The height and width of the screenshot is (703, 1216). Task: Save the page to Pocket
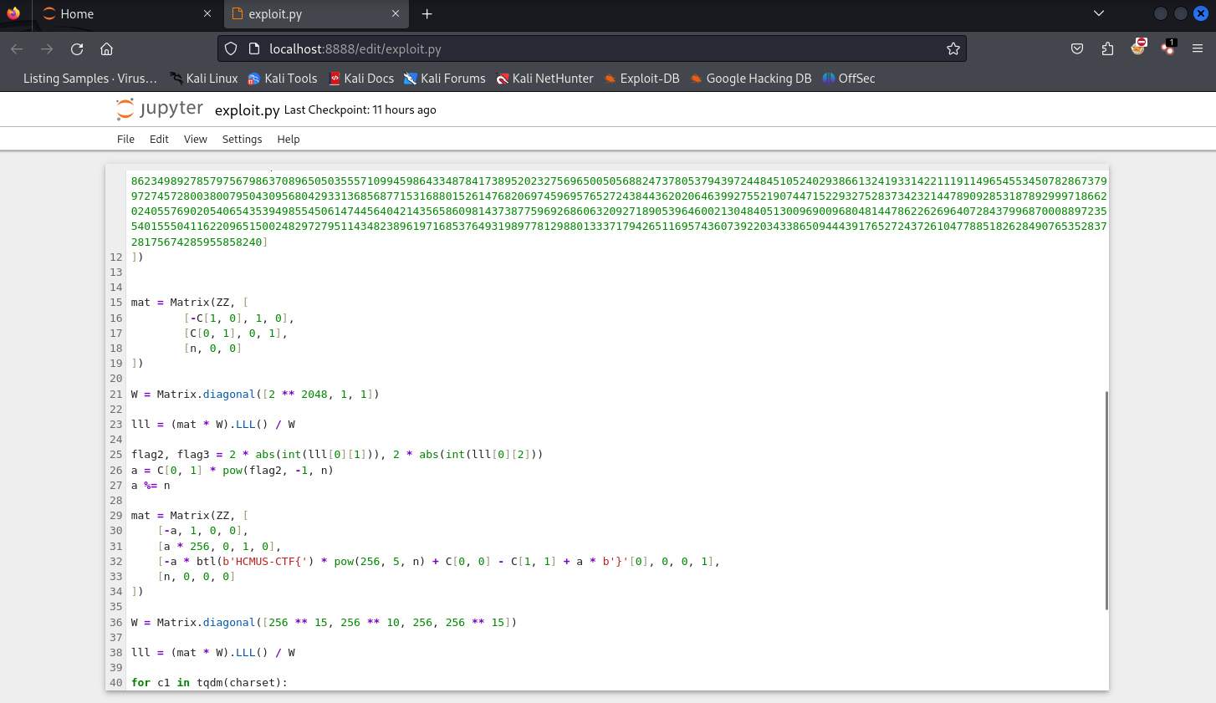pos(1077,48)
